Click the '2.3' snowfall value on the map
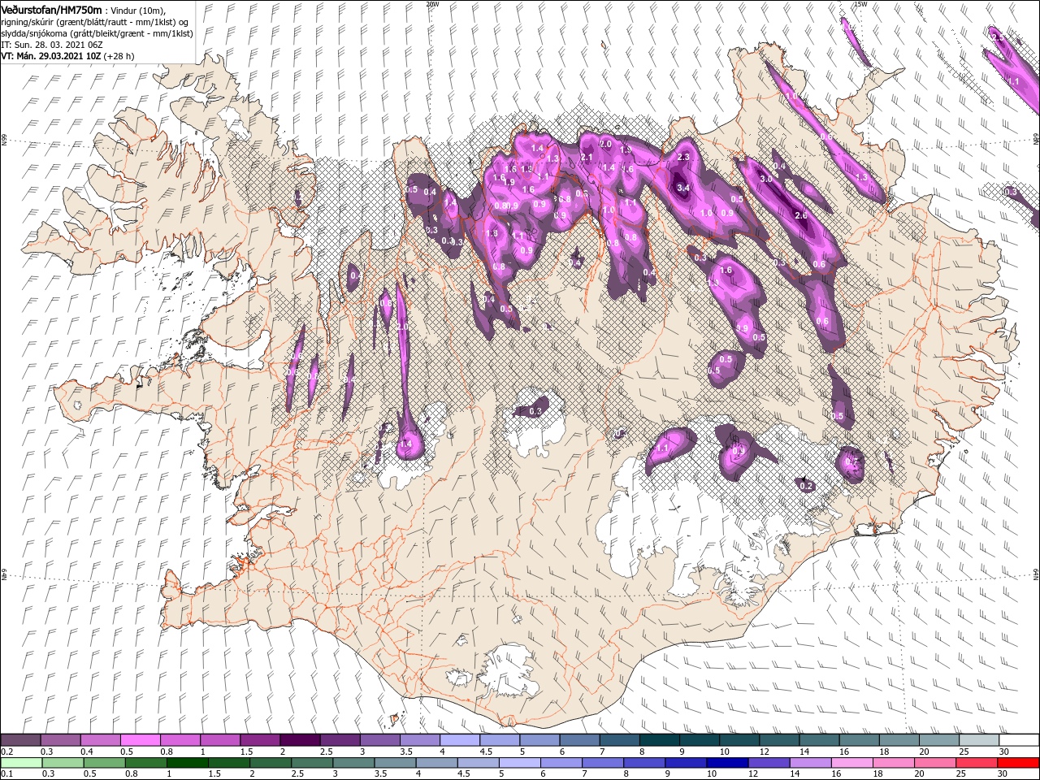This screenshot has height=780, width=1040. 683,158
